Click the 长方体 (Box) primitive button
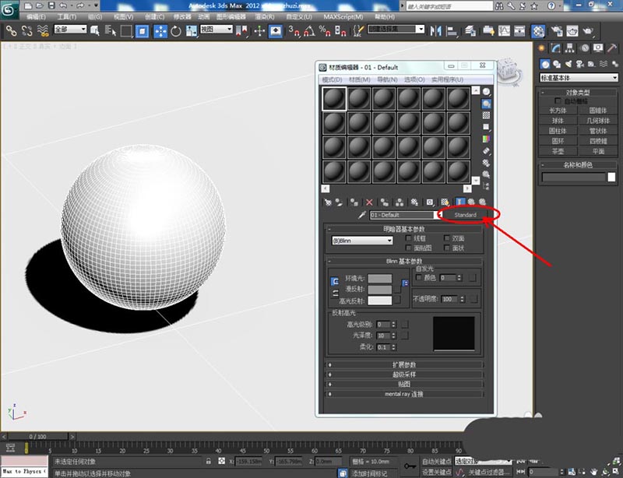The height and width of the screenshot is (478, 623). pos(558,111)
